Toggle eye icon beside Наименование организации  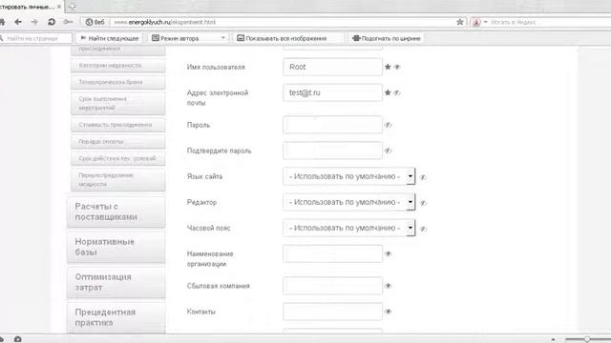pyautogui.click(x=389, y=253)
